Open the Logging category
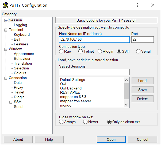The image size is (161, 145). [20, 25]
